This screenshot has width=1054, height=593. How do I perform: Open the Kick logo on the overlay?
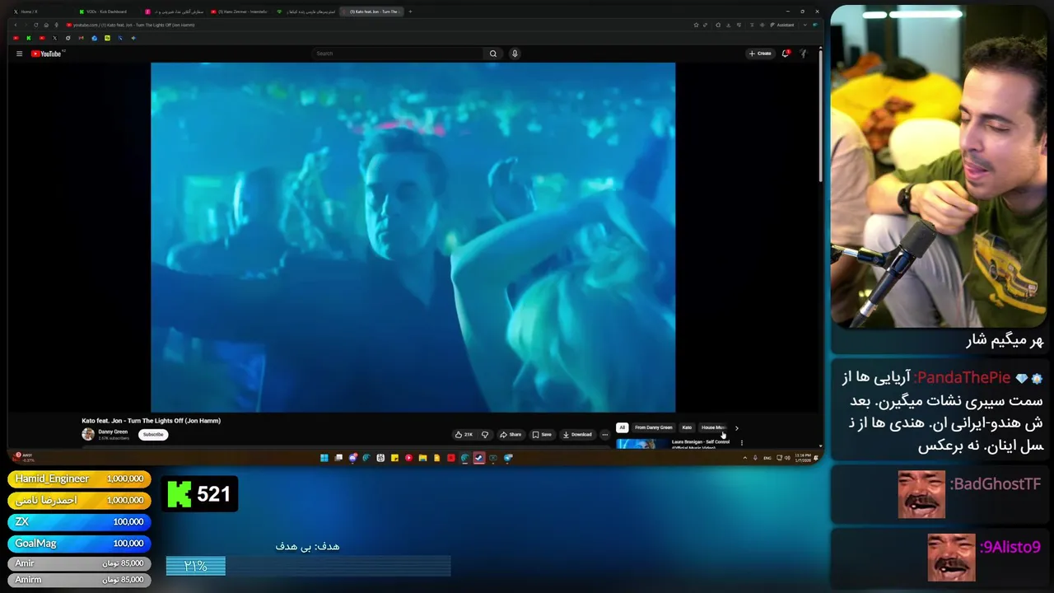[x=180, y=494]
